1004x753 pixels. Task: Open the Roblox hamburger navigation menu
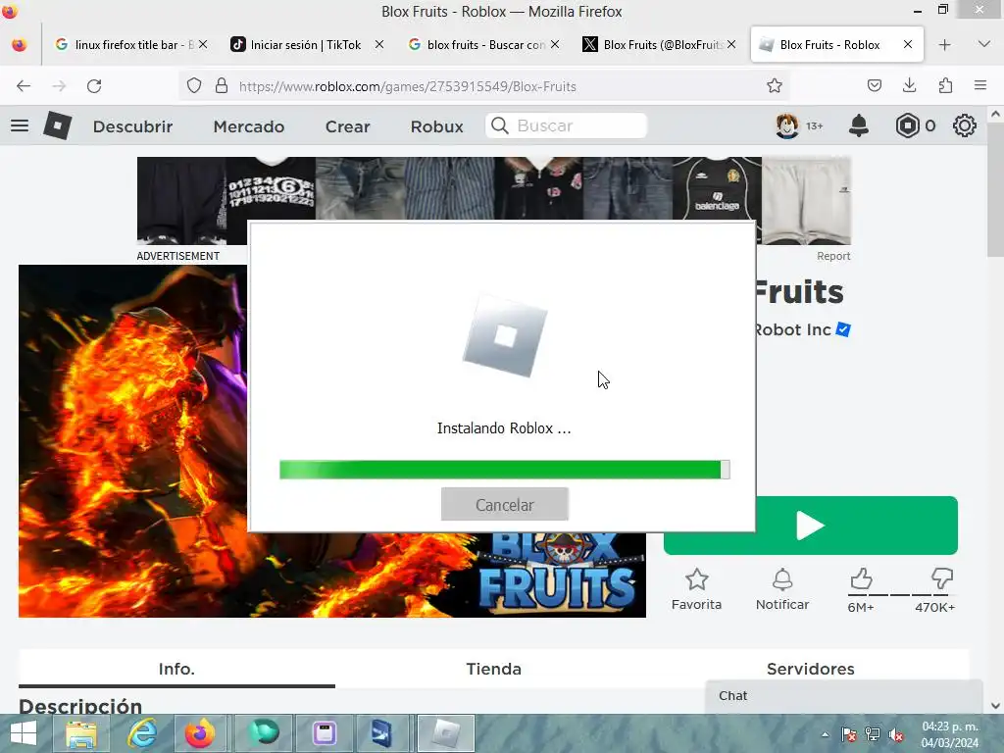(20, 125)
